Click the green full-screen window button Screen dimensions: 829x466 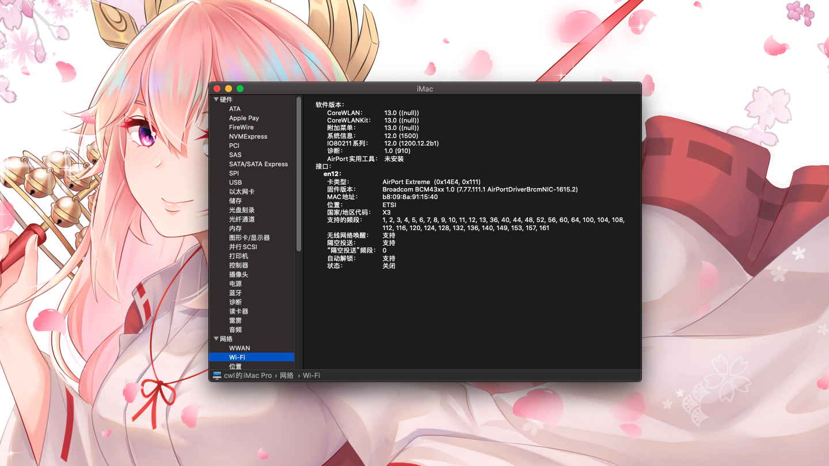click(240, 89)
